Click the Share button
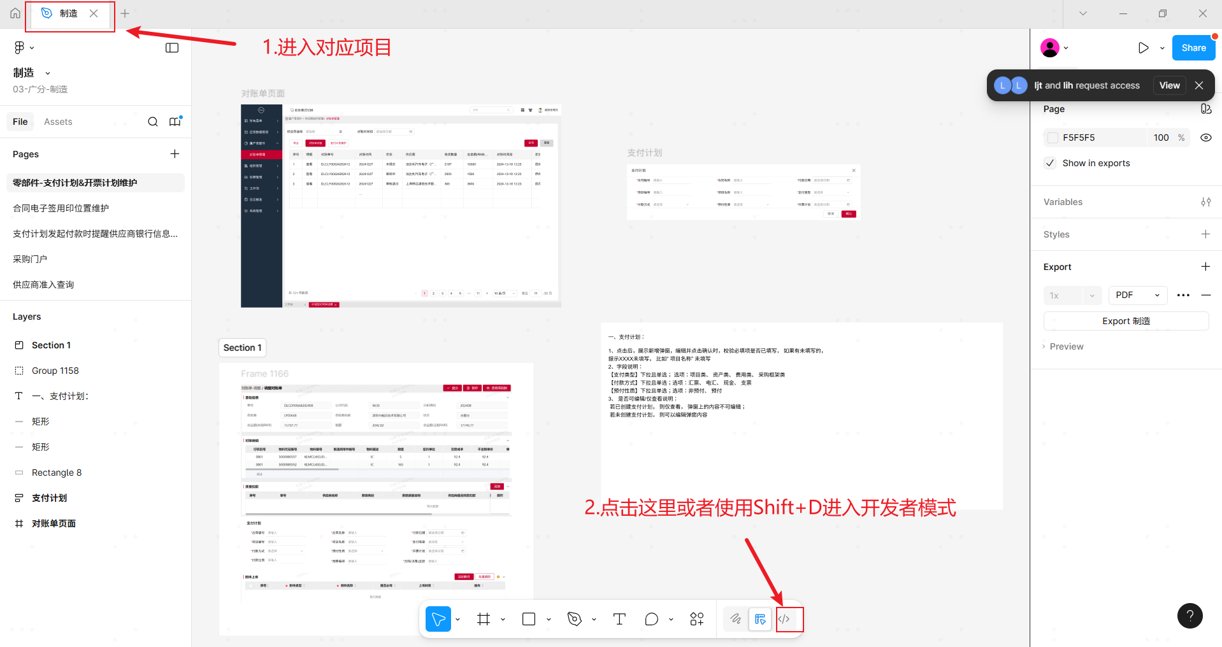 (1193, 48)
